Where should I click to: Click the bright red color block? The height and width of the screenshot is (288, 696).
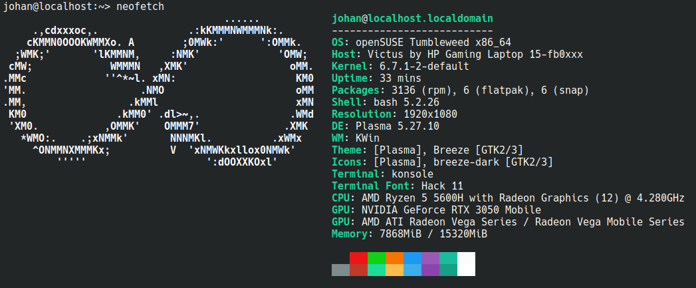[358, 257]
